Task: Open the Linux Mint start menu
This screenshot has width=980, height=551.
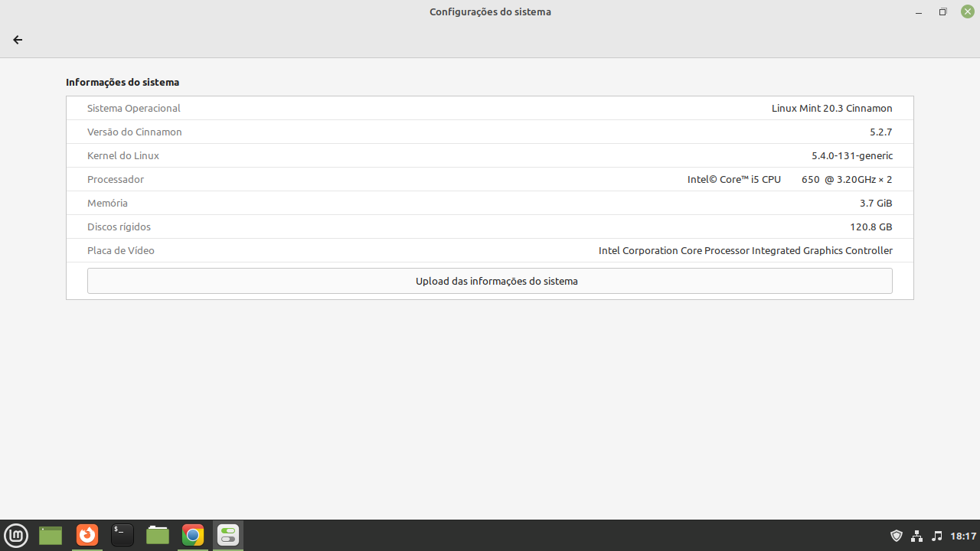Action: [x=16, y=535]
